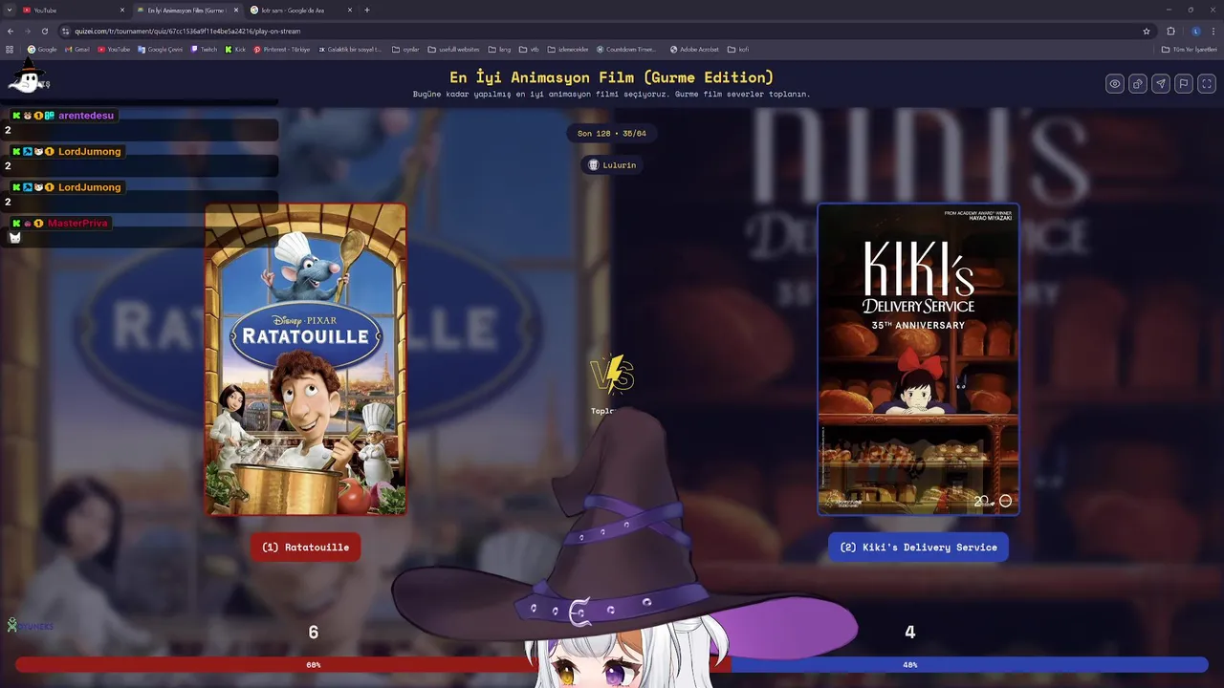This screenshot has height=688, width=1224.
Task: Click the browser back arrow
Action: [x=11, y=31]
